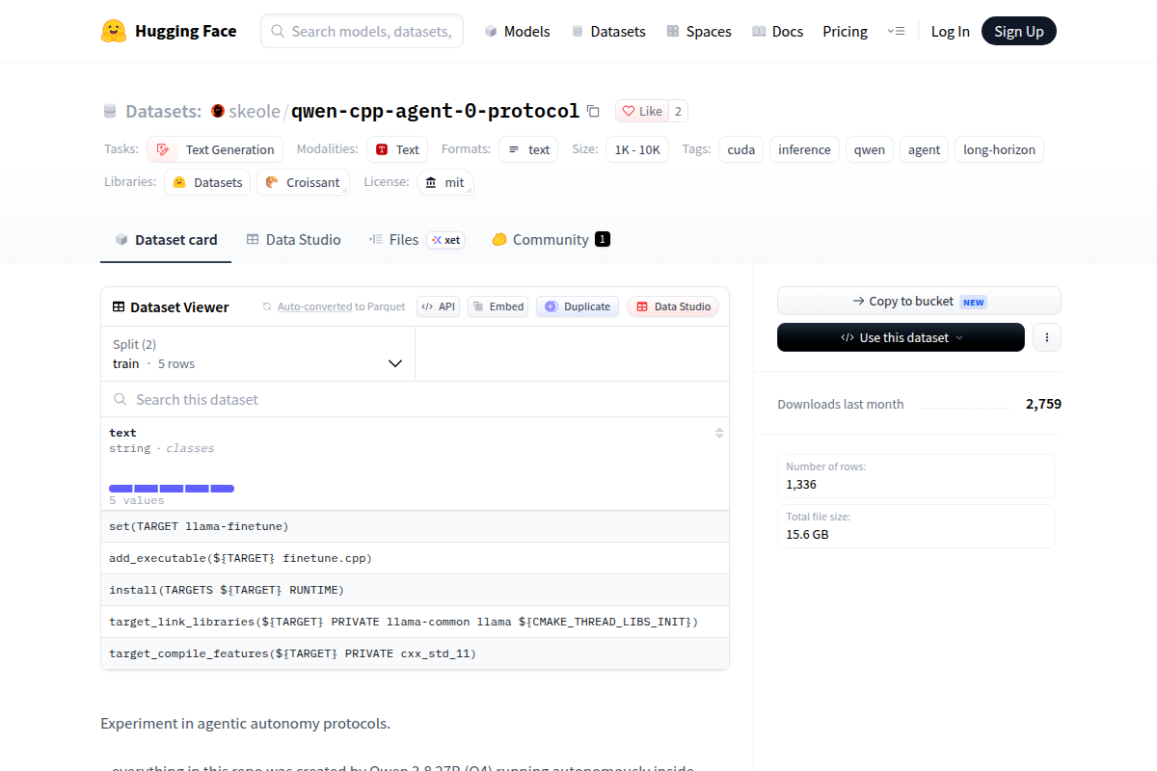1157x771 pixels.
Task: Open the three-dot more options menu
Action: (1047, 337)
